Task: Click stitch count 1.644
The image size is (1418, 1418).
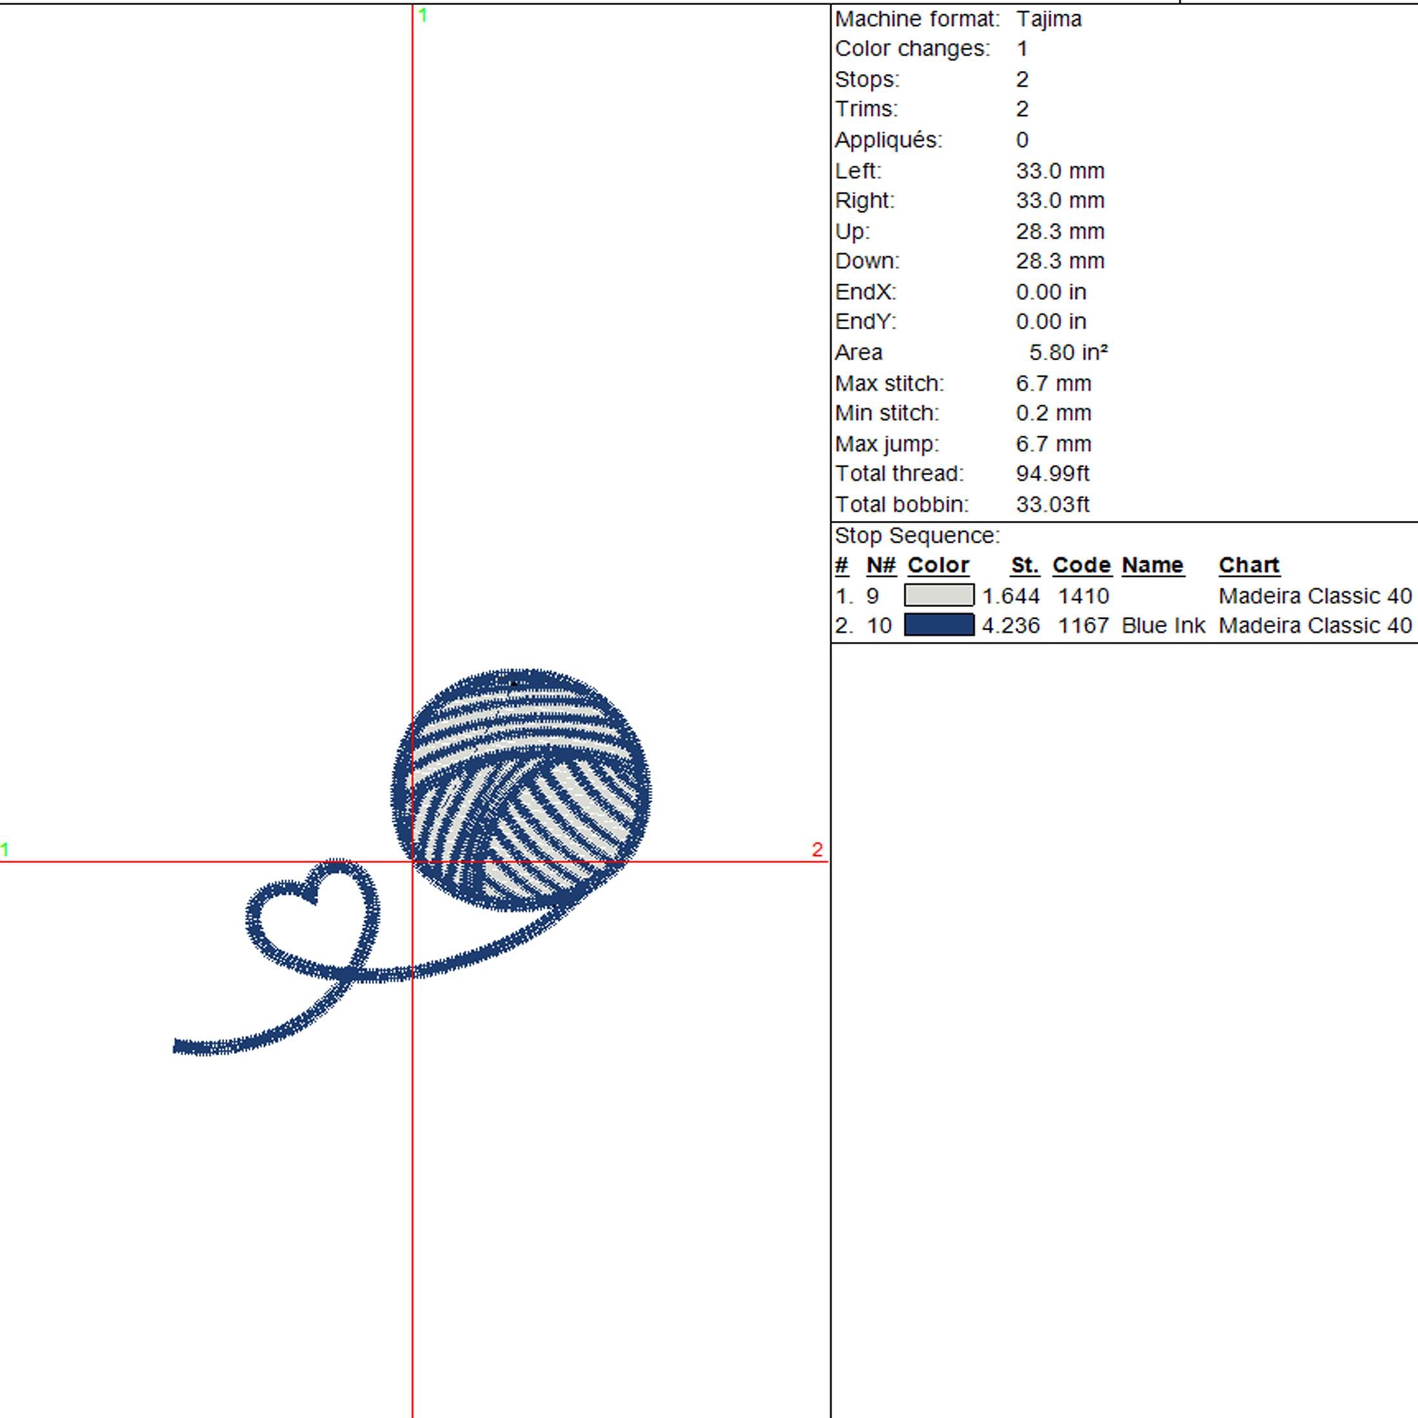Action: click(x=1011, y=596)
